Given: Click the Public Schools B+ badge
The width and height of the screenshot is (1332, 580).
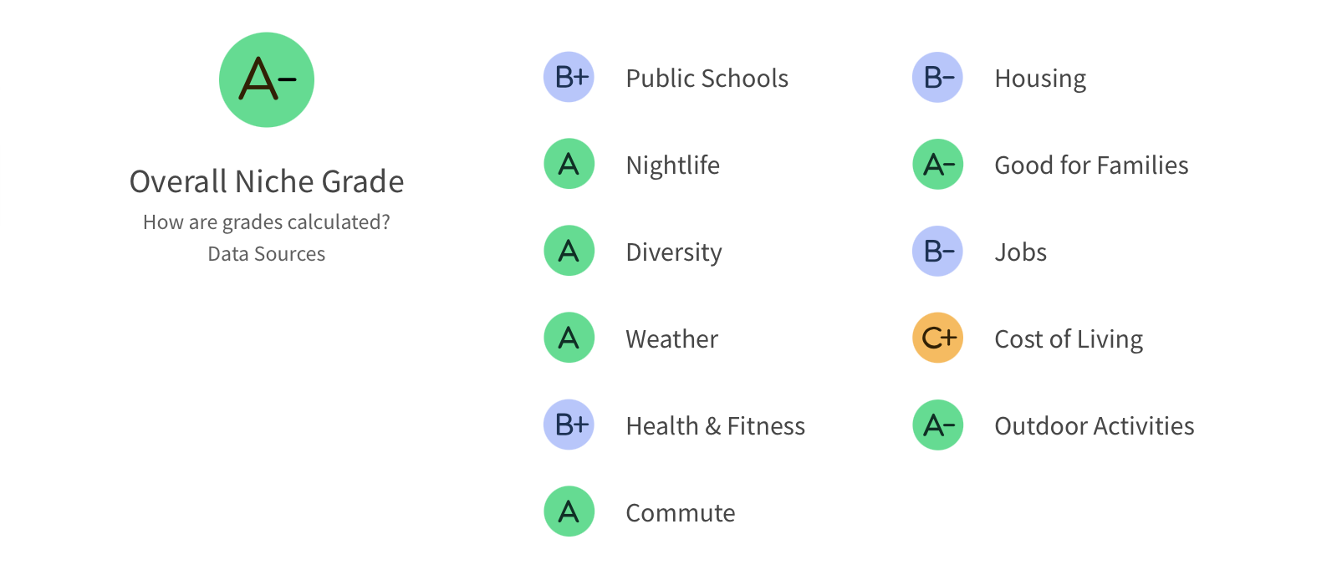Looking at the screenshot, I should click(x=569, y=78).
